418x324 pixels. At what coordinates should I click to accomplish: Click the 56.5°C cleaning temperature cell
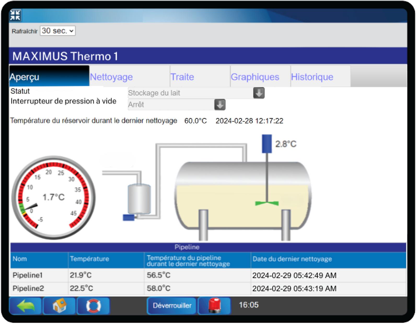(x=159, y=275)
